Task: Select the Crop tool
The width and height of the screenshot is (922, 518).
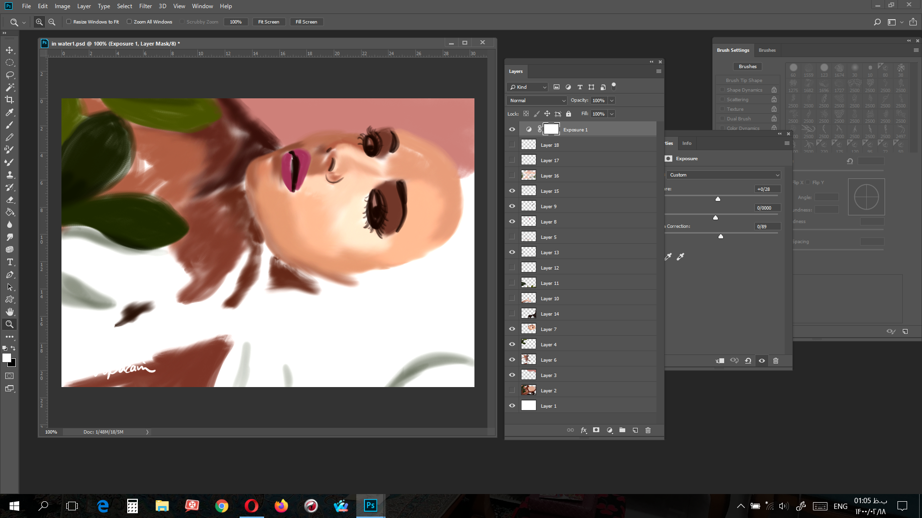Action: coord(10,100)
